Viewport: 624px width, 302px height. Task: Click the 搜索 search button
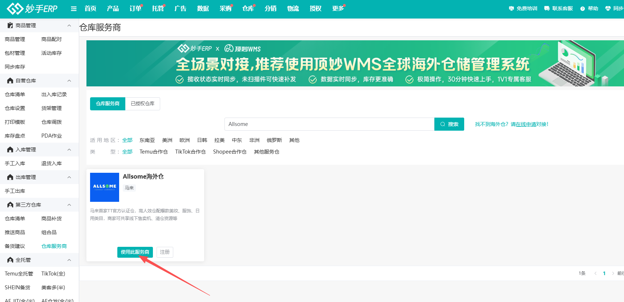tap(449, 124)
